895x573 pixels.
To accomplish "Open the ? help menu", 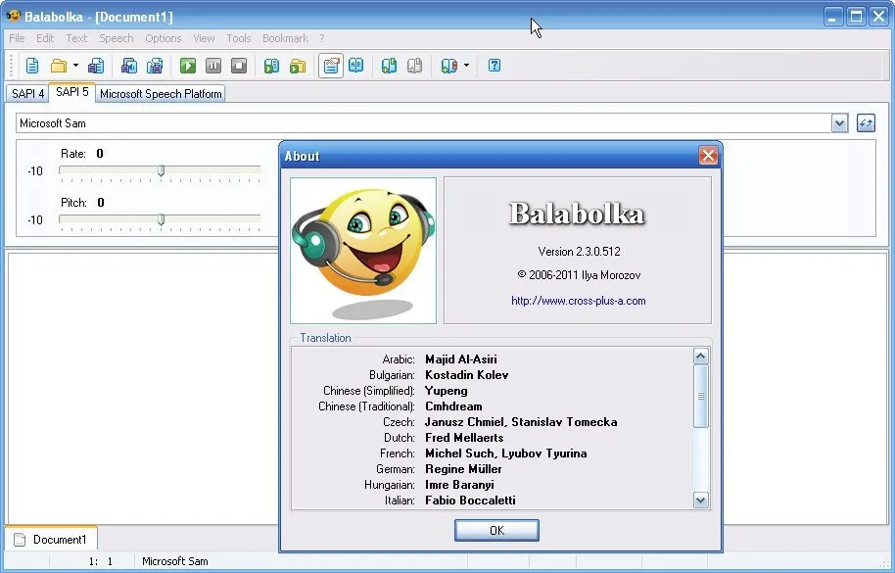I will 322,38.
